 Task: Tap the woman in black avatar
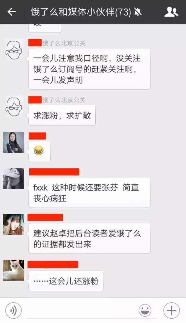tap(13, 142)
